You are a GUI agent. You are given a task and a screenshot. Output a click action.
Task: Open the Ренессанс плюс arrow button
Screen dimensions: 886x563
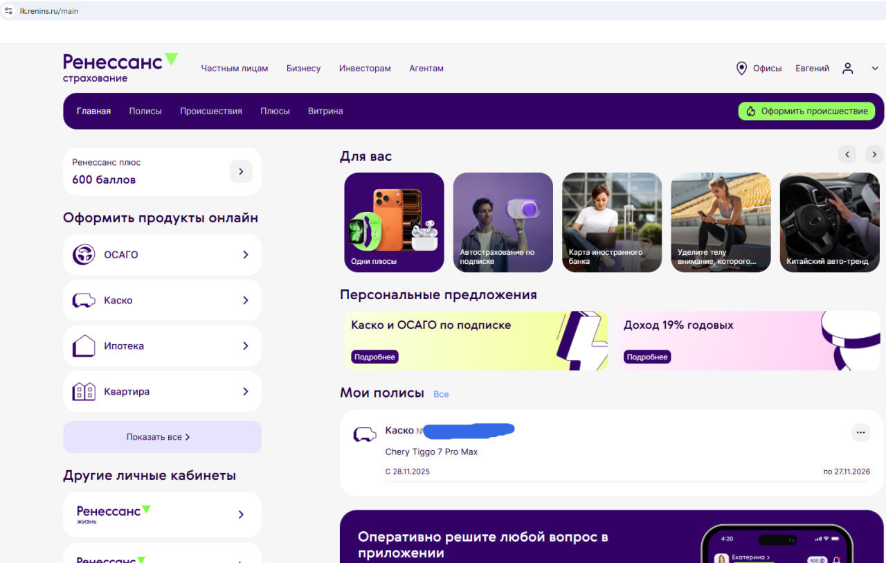coord(241,172)
